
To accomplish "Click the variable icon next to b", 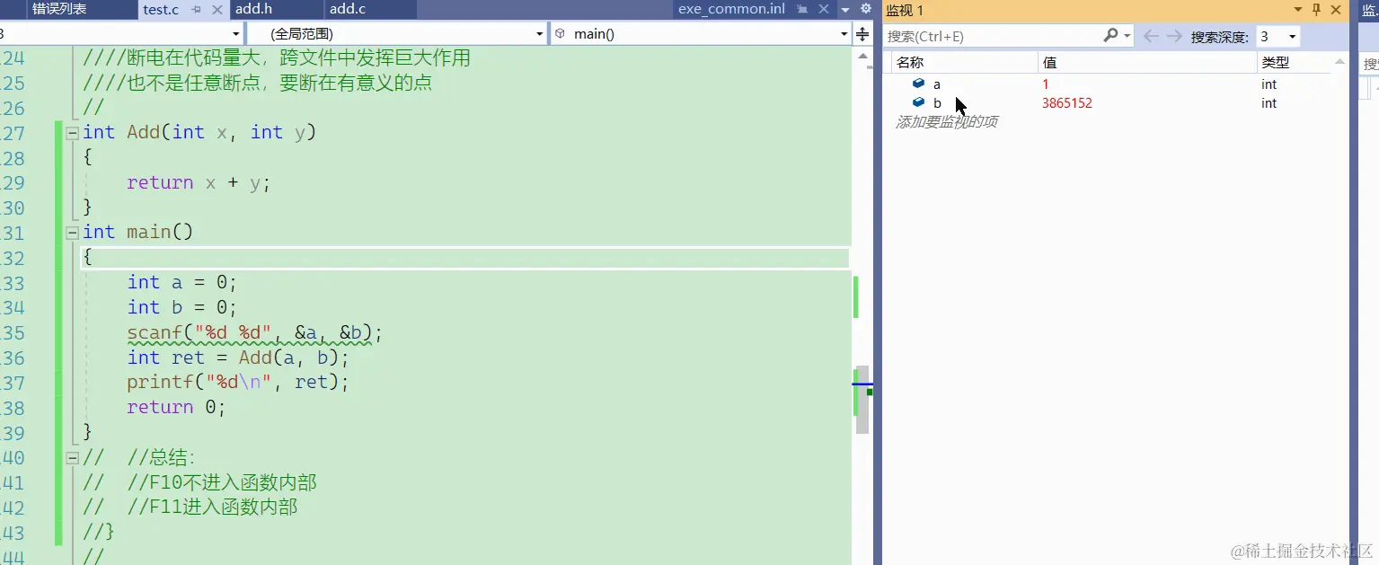I will pyautogui.click(x=918, y=102).
